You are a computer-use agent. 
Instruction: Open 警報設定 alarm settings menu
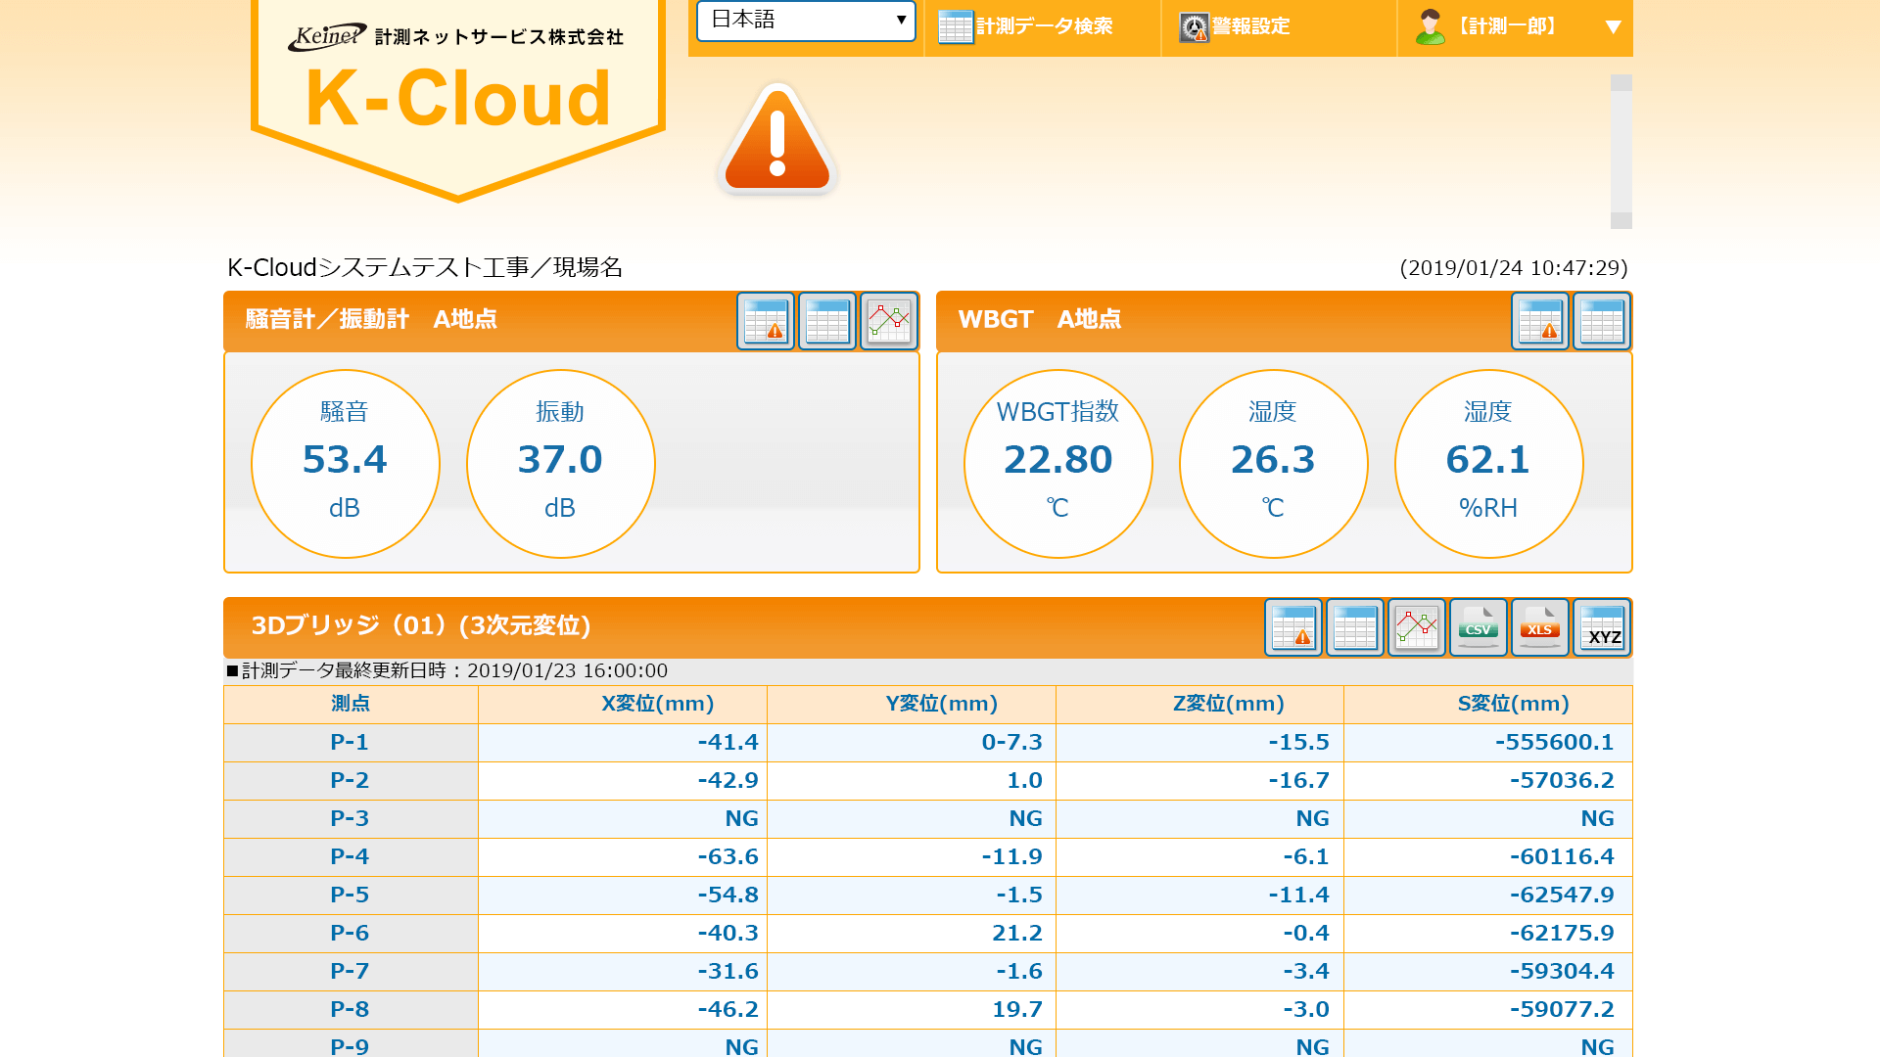pyautogui.click(x=1278, y=26)
